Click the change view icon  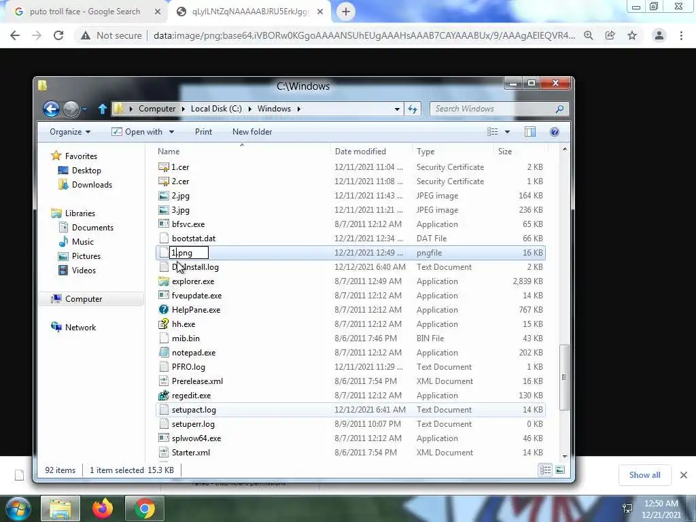coord(492,132)
